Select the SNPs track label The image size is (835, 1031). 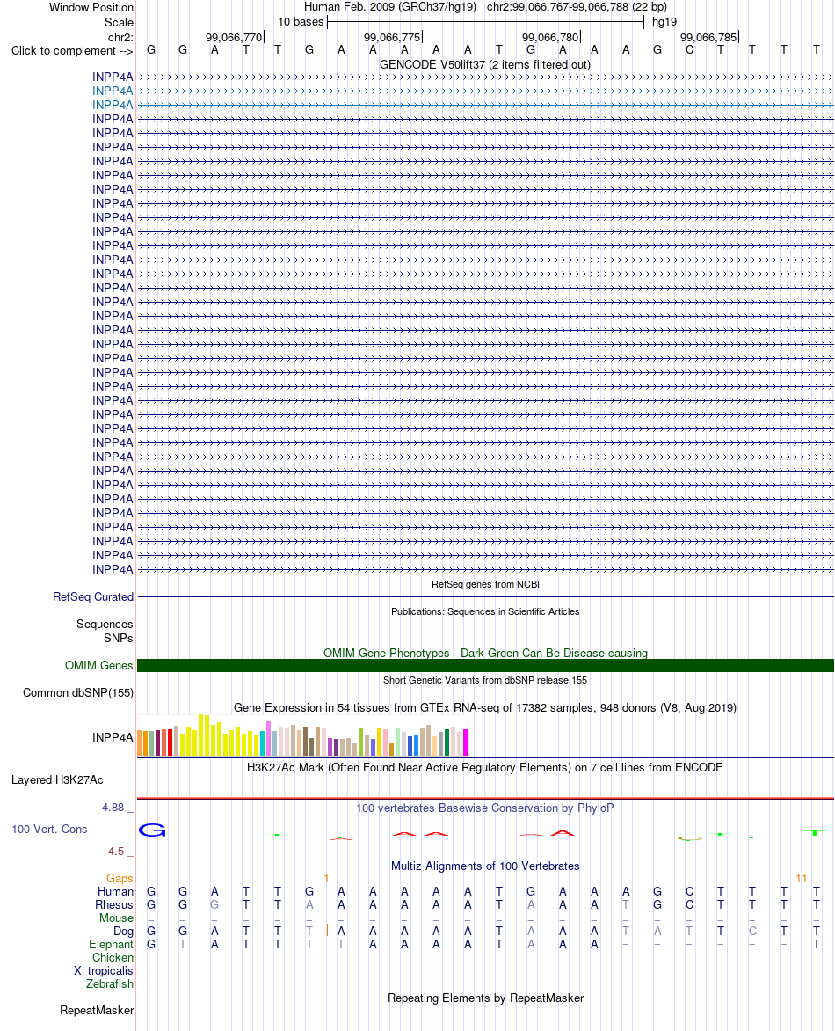pyautogui.click(x=119, y=638)
